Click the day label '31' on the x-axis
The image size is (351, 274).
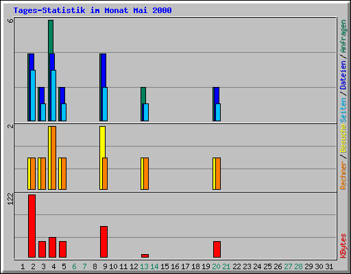pyautogui.click(x=329, y=266)
